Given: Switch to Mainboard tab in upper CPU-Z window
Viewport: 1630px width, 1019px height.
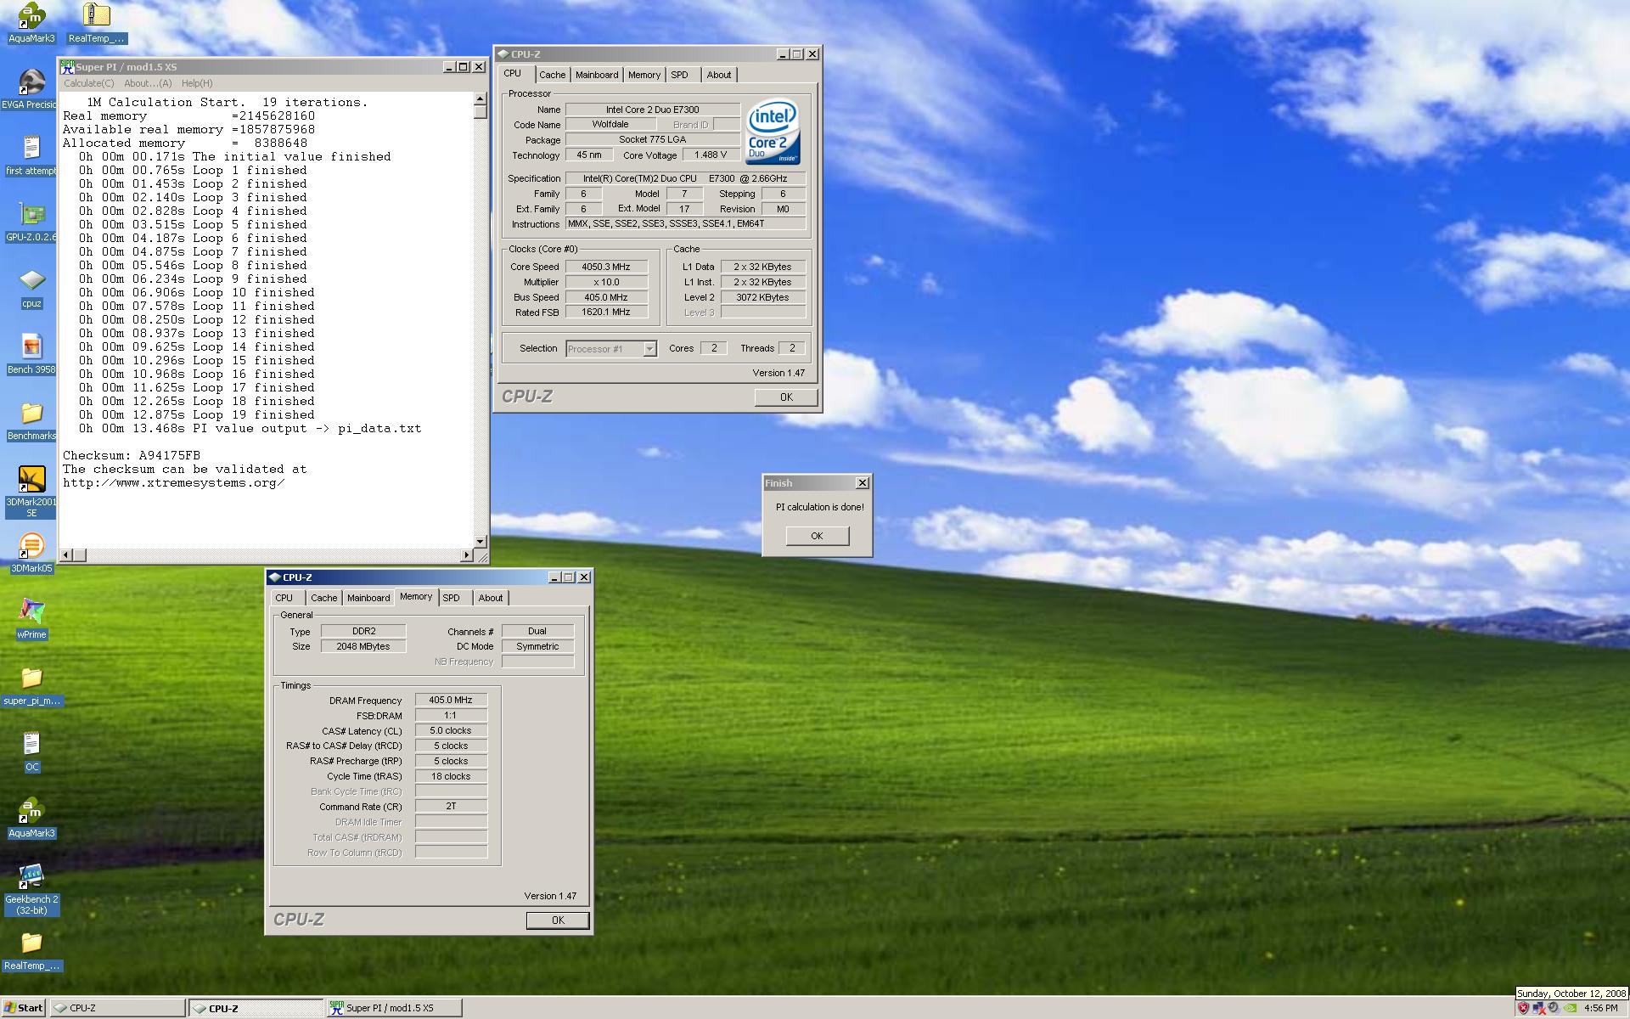Looking at the screenshot, I should coord(597,75).
